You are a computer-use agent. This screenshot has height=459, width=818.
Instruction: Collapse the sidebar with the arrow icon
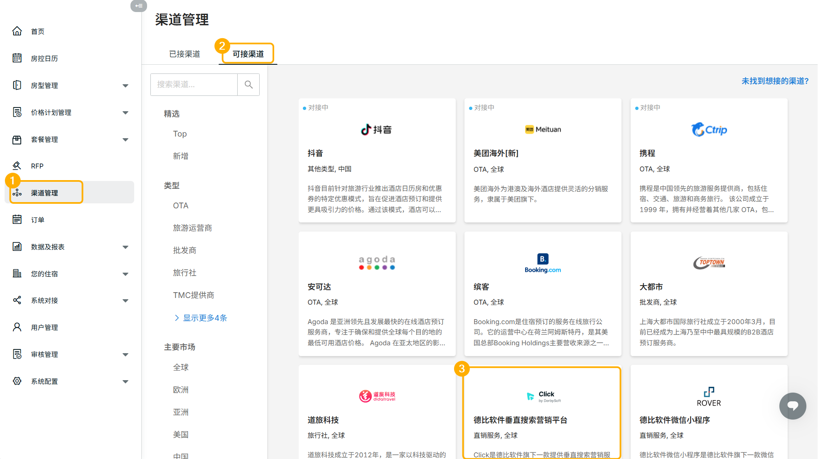[x=139, y=6]
